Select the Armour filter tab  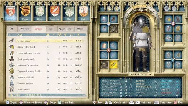coord(38,29)
